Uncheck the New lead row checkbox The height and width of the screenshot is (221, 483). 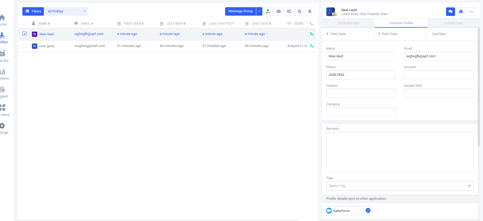25,34
